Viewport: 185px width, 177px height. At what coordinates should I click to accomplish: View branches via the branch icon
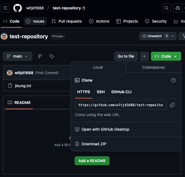tap(40, 56)
